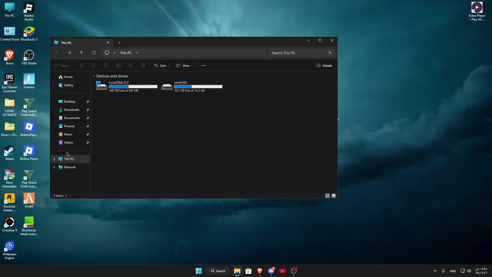Open See more options menu

click(x=203, y=65)
